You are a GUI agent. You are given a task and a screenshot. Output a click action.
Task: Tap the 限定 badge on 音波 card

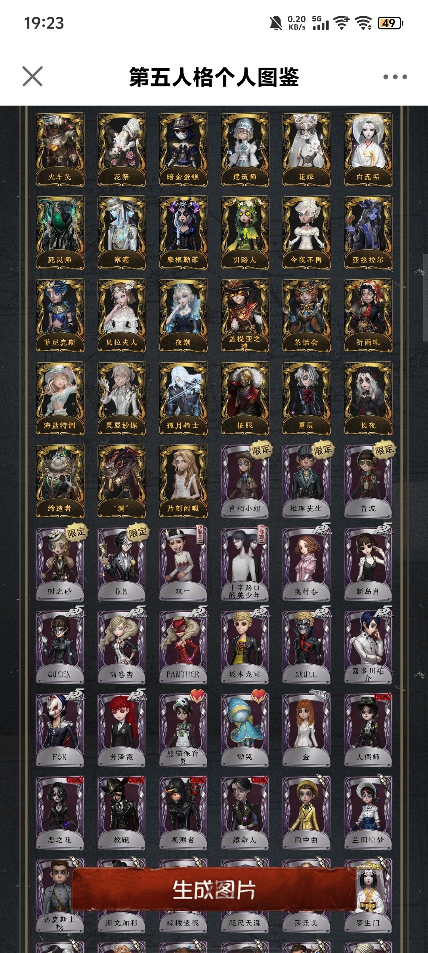click(x=384, y=450)
